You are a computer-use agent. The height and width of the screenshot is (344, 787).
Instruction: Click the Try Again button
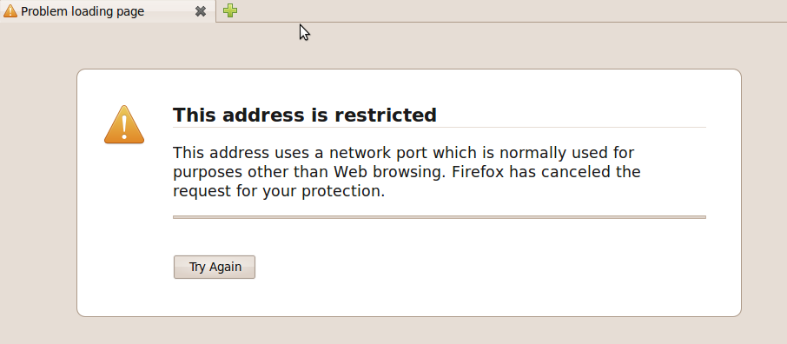[215, 268]
